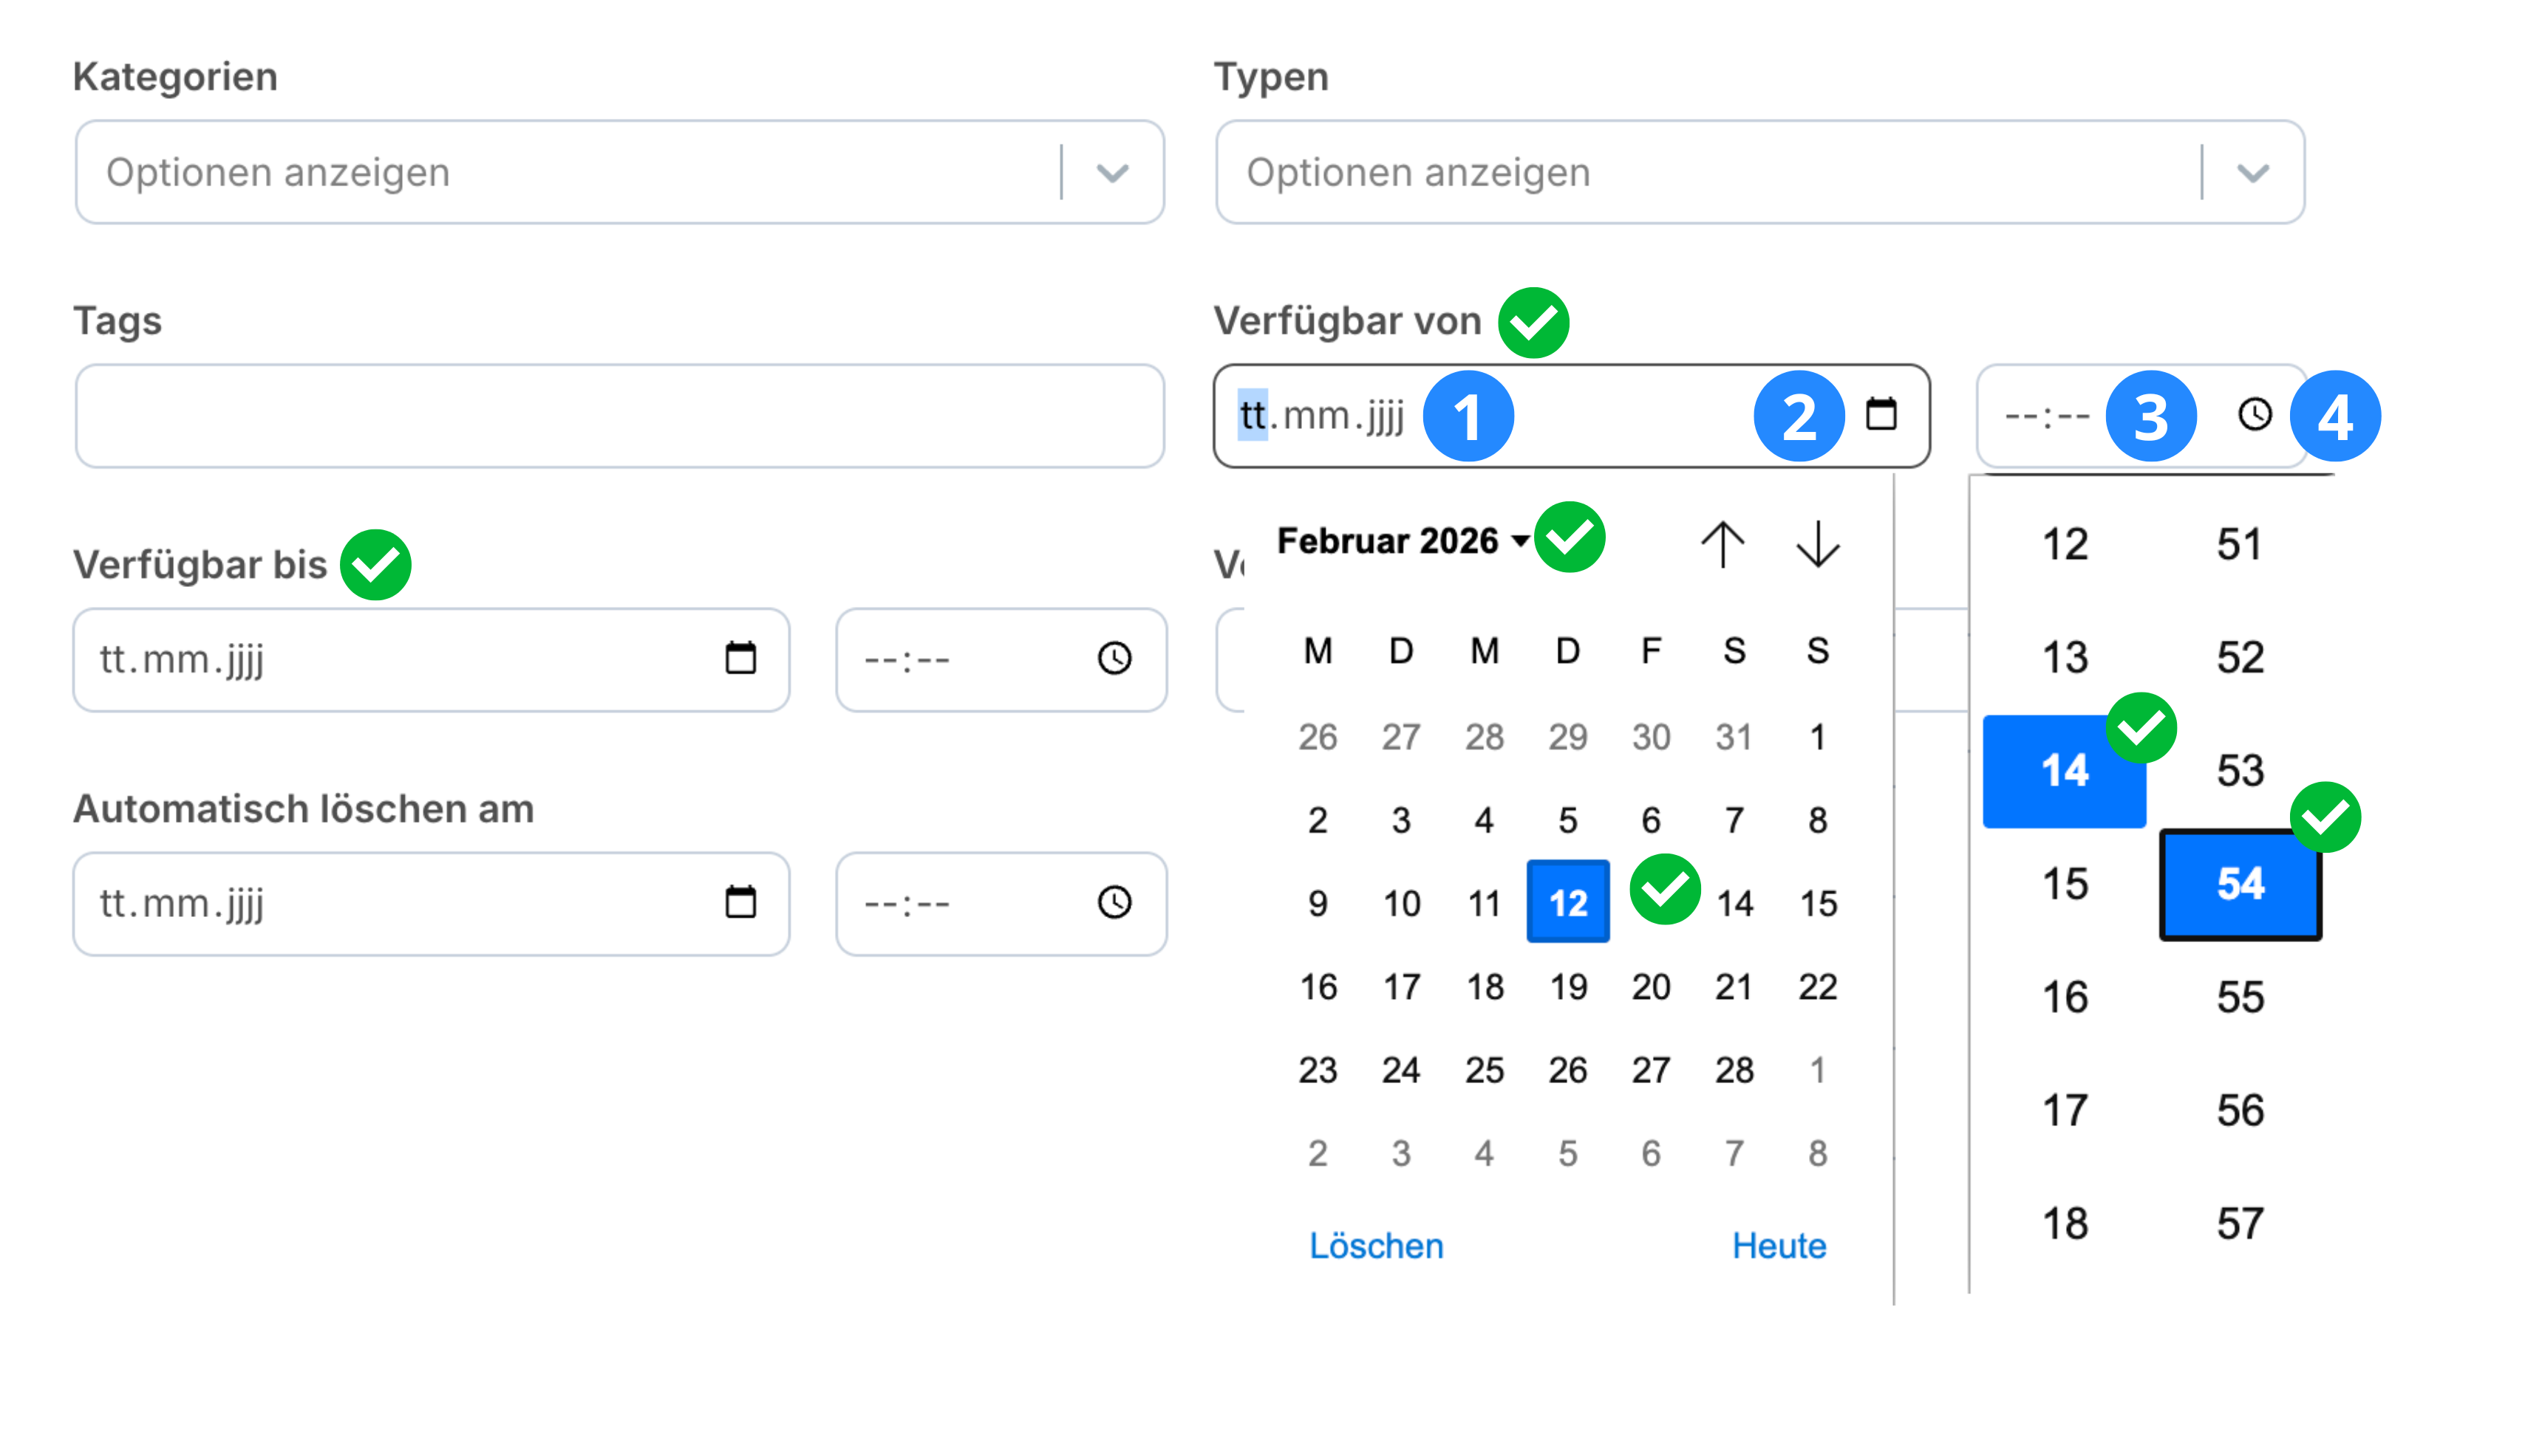Open calendar icon for Automatisch löschen am
The height and width of the screenshot is (1456, 2542).
pos(740,902)
